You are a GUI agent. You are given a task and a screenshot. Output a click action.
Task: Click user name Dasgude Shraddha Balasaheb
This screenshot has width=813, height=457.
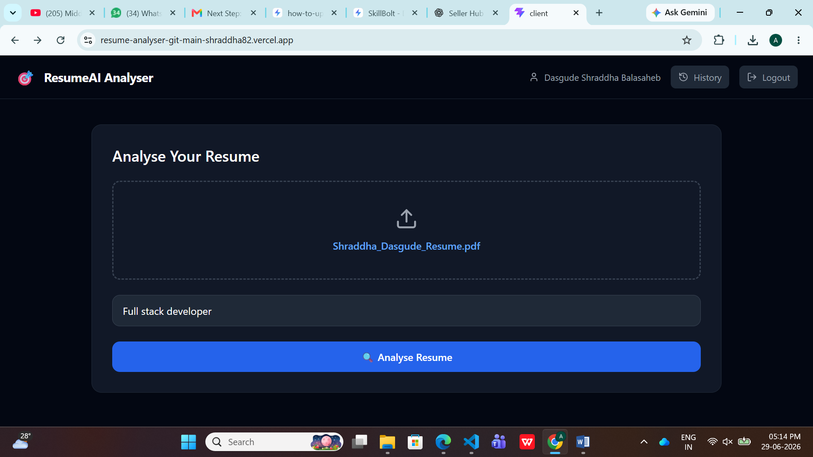pyautogui.click(x=602, y=78)
